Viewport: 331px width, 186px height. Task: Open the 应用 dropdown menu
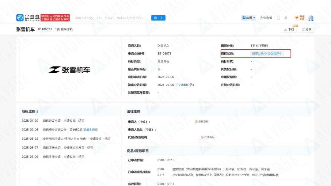point(249,18)
